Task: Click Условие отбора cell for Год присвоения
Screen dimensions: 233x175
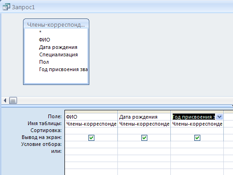Action: [197, 145]
